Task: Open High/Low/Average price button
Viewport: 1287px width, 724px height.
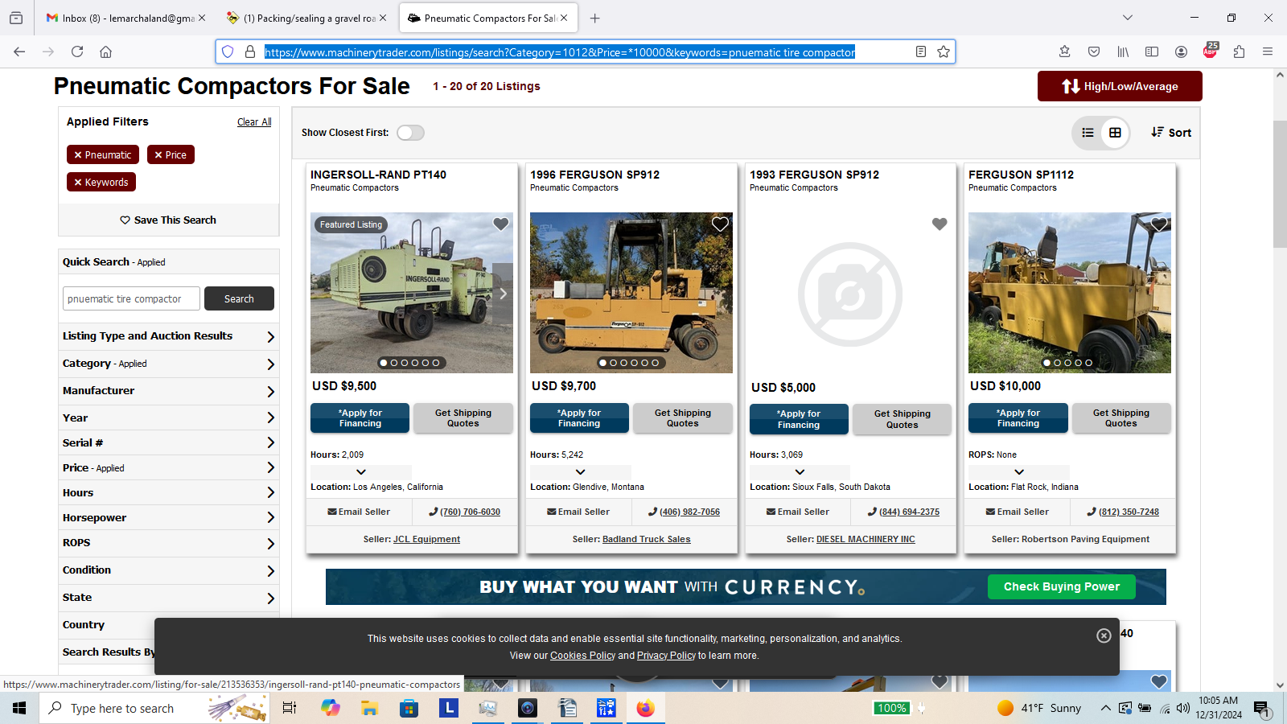Action: coord(1120,86)
